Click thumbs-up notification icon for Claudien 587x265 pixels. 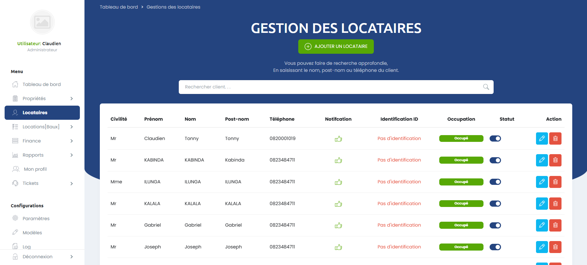(x=338, y=139)
